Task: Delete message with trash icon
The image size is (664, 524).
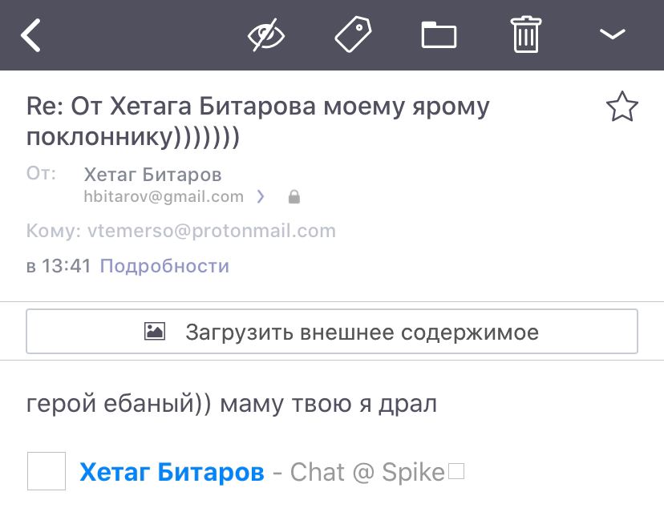Action: (526, 34)
